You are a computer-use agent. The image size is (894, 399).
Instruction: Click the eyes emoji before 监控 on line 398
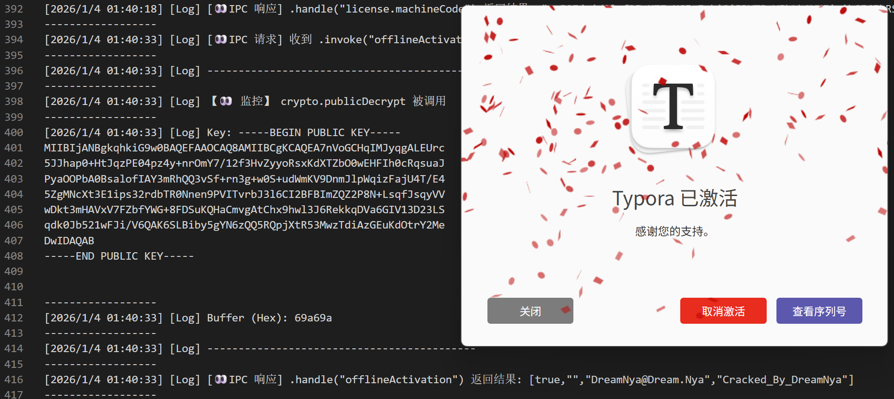(x=226, y=101)
